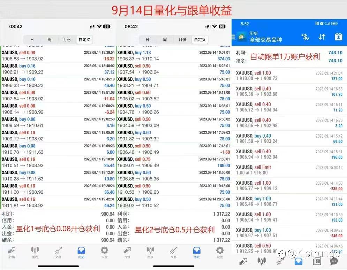Viewport: 347px width, 270px height.
Task: Open sell 0.08 trade with loss -6.24
Action: pyautogui.click(x=58, y=109)
